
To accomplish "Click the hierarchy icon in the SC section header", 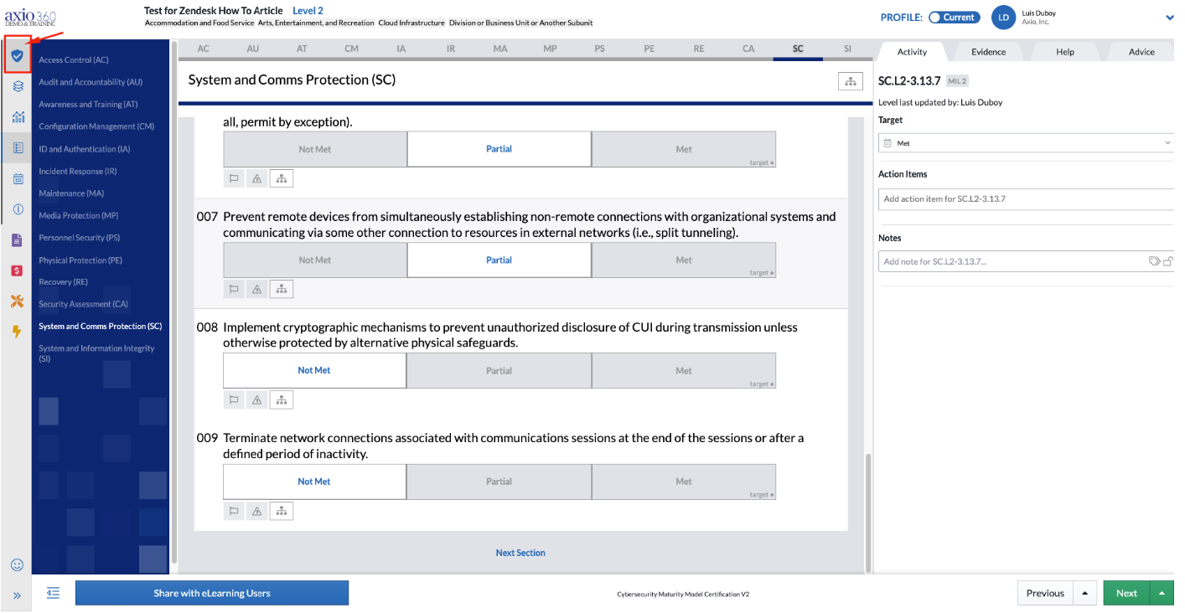I will tap(851, 81).
